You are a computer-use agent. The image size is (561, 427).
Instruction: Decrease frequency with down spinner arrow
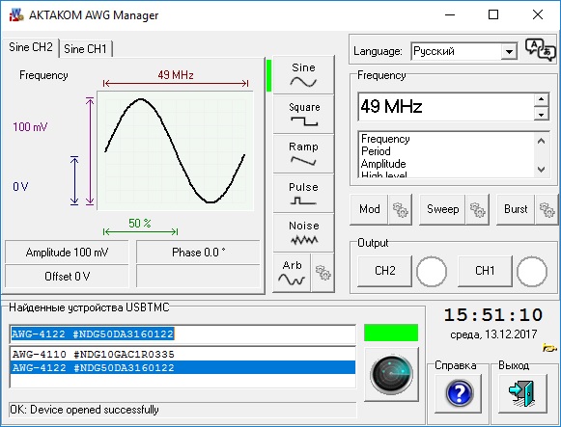(x=542, y=115)
